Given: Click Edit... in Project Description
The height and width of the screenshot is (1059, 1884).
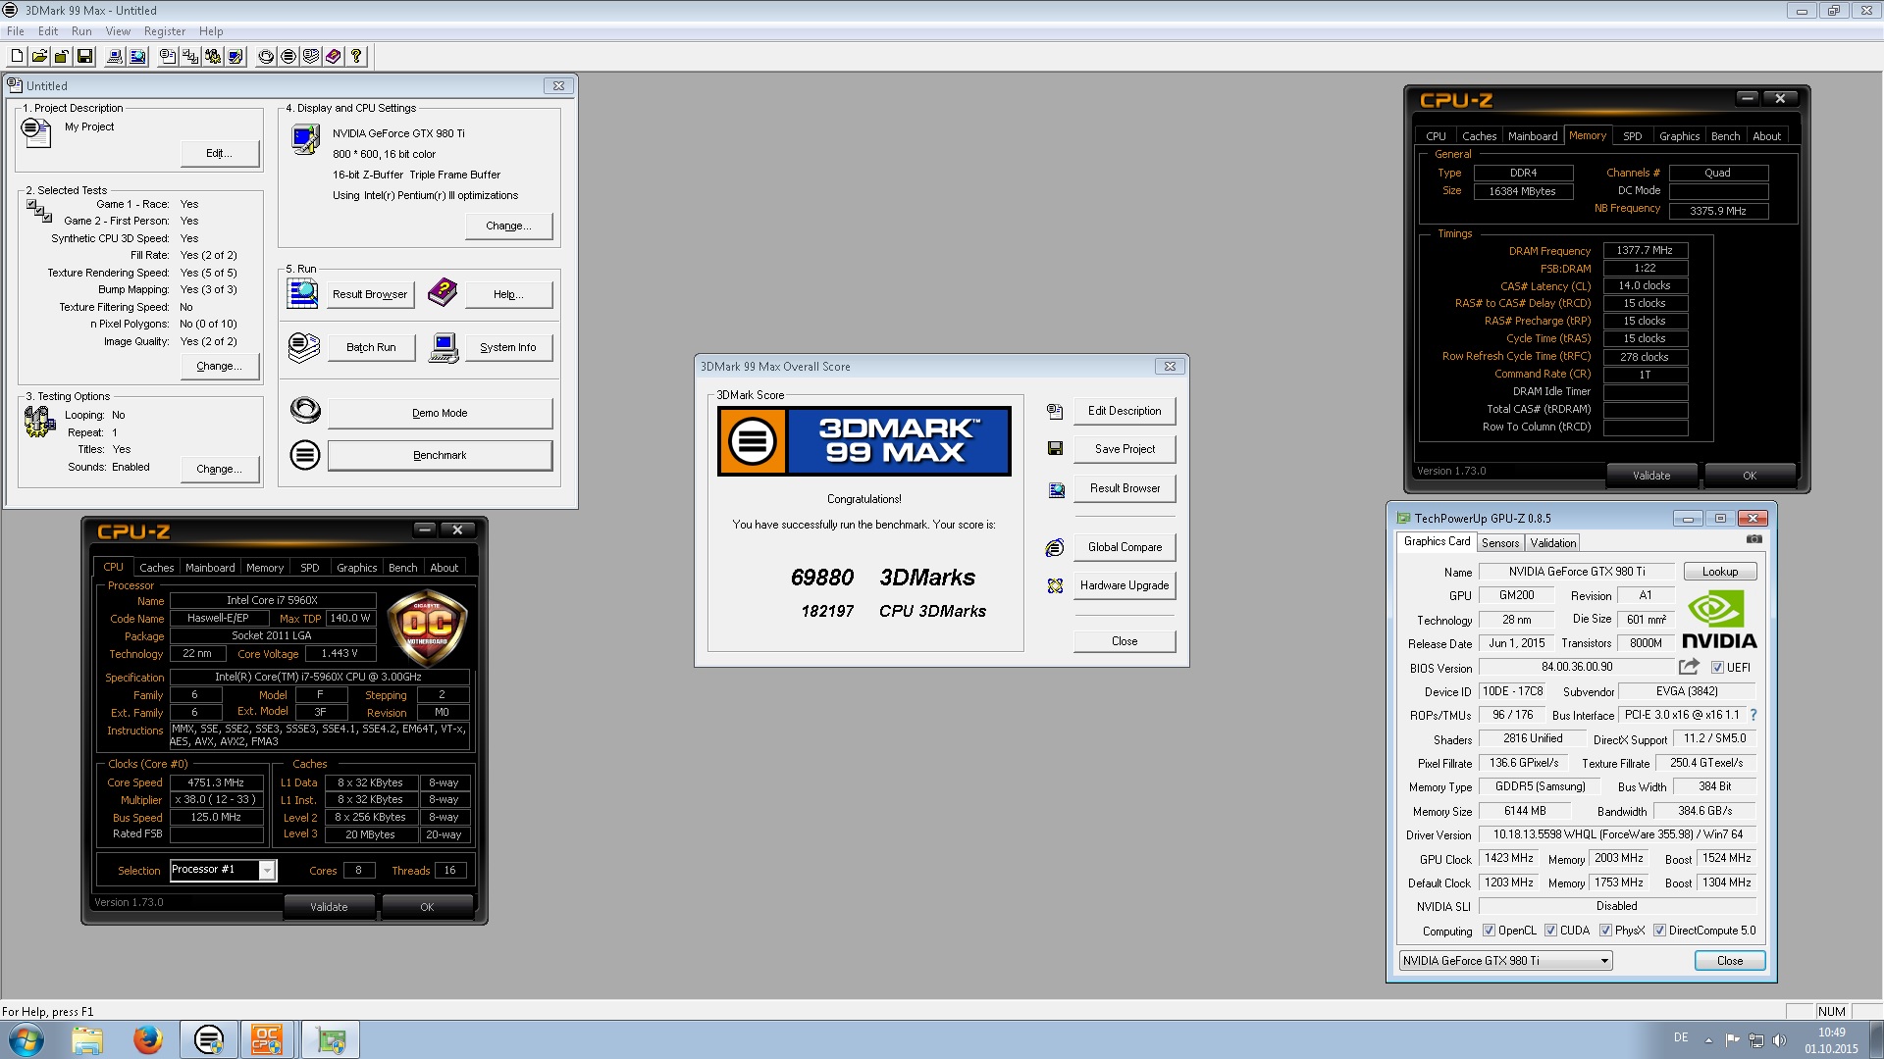Looking at the screenshot, I should (x=220, y=153).
